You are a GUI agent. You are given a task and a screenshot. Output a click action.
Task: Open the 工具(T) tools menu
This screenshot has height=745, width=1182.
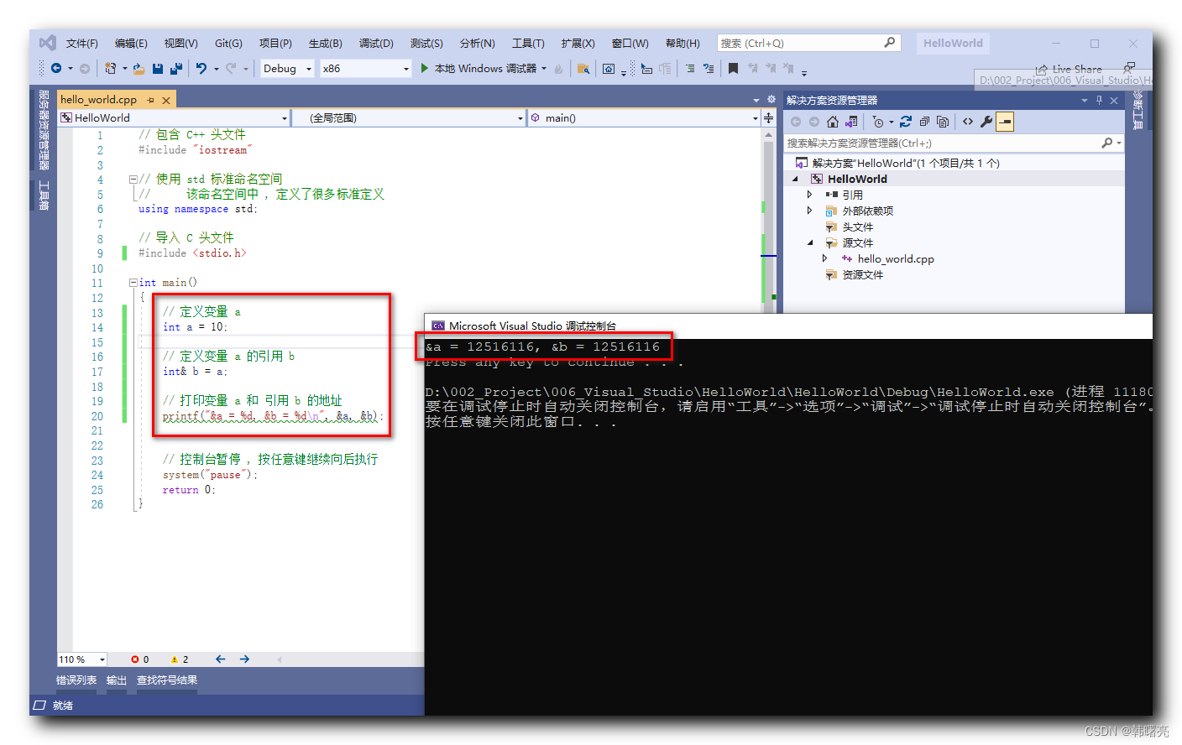(528, 43)
